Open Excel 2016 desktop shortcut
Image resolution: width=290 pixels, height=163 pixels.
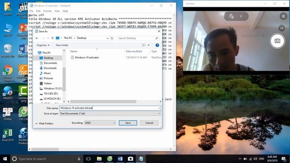pos(8,135)
